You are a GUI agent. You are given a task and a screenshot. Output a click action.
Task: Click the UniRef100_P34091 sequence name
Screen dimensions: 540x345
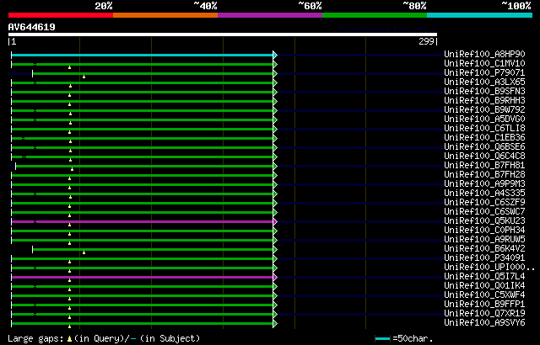click(x=484, y=258)
